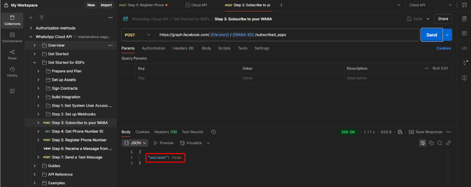
Task: Switch to the request Authorization tab
Action: [x=153, y=48]
